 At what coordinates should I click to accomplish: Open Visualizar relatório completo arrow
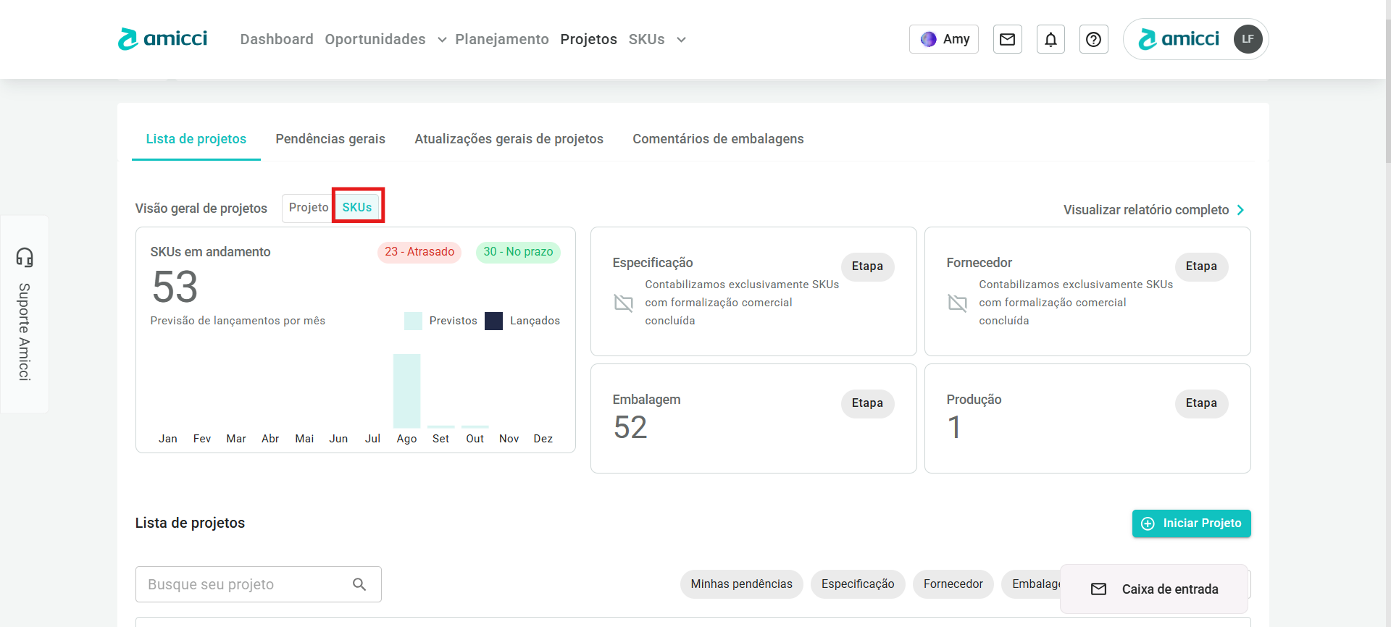[x=1240, y=210]
